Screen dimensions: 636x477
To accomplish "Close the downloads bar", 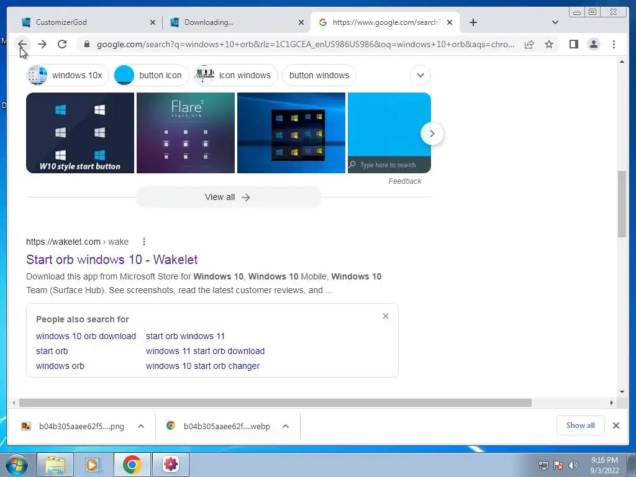I will point(616,425).
